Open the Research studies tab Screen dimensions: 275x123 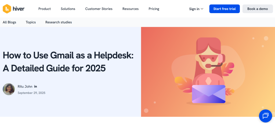pos(59,22)
